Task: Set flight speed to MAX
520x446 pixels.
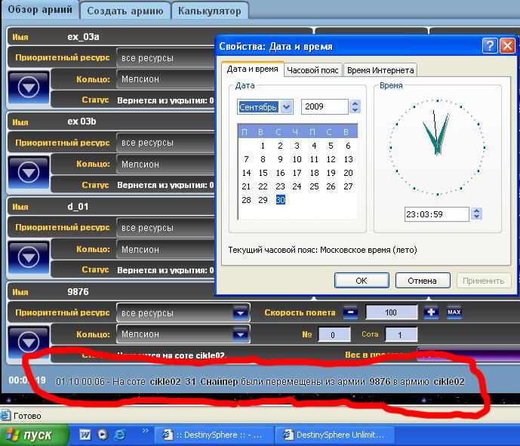Action: pyautogui.click(x=454, y=312)
